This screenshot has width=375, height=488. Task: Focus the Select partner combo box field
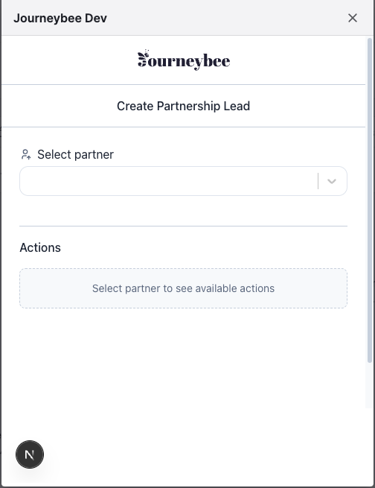tap(183, 181)
